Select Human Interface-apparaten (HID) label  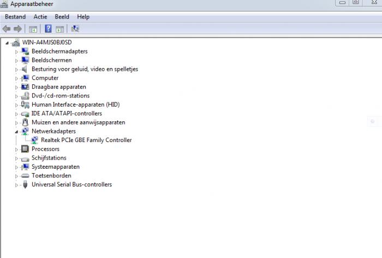click(75, 105)
